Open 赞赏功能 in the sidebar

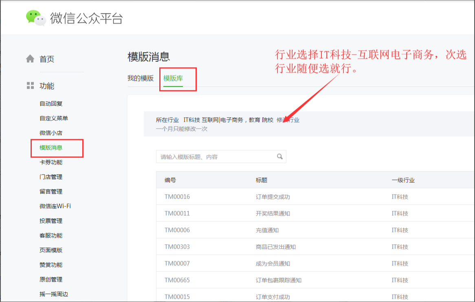coord(51,265)
